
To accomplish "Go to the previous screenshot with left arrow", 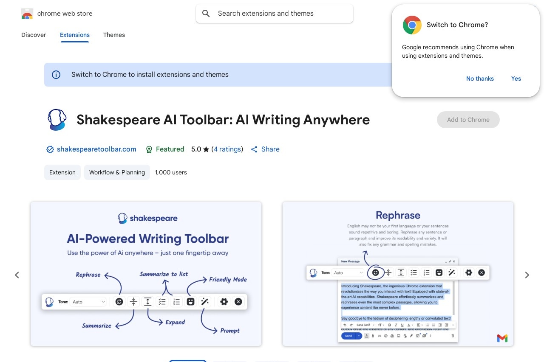I will click(x=17, y=275).
